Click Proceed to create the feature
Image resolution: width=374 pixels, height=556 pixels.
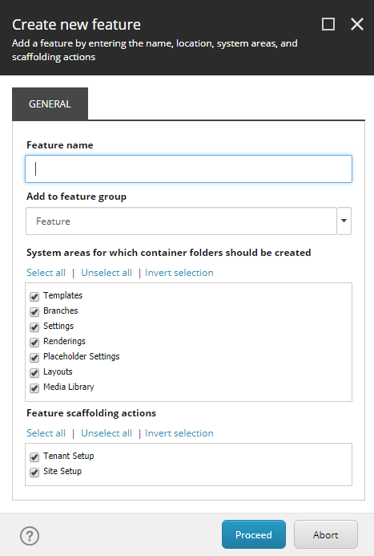[254, 534]
